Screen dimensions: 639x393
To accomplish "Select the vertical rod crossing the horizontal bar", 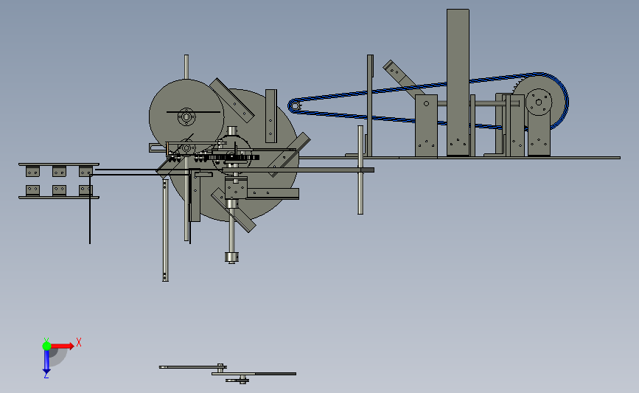I will [360, 170].
